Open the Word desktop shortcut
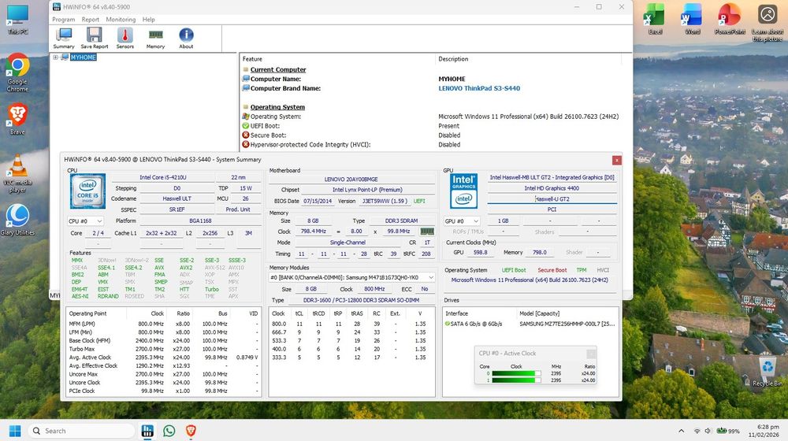The image size is (788, 441). (692, 19)
